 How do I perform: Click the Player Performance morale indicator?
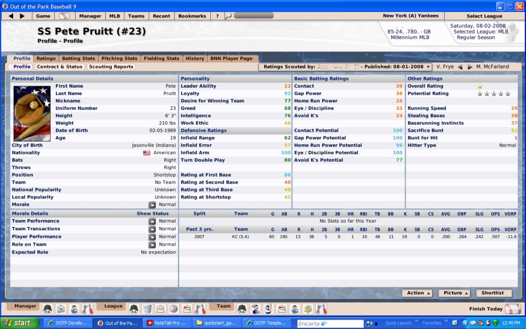(x=152, y=237)
